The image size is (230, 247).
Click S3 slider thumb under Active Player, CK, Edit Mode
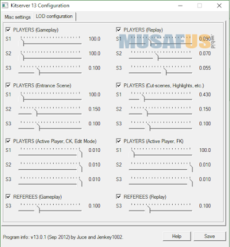tap(80, 183)
